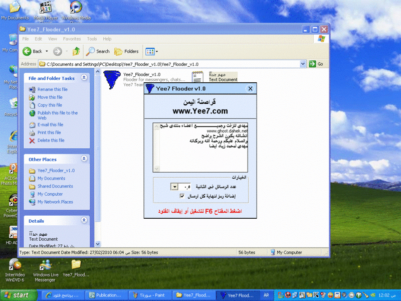Click the Forward arrow icon in Explorer
This screenshot has width=401, height=301.
58,52
